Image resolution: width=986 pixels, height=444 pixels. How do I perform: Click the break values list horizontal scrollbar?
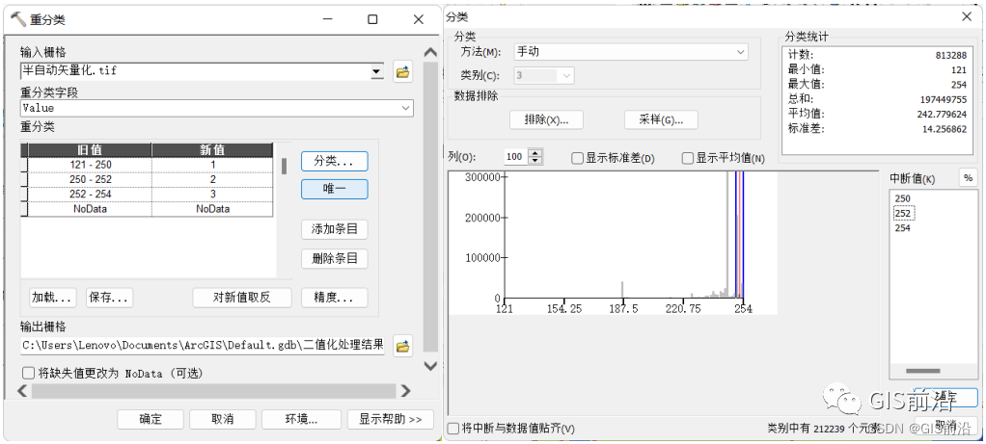[923, 371]
